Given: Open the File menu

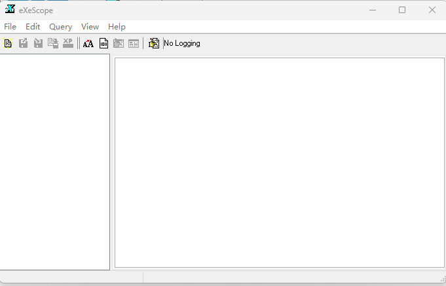Looking at the screenshot, I should [x=10, y=27].
